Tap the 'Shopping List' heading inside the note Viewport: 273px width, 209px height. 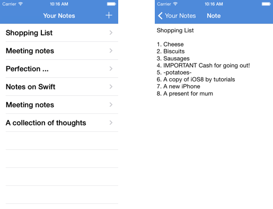click(175, 30)
